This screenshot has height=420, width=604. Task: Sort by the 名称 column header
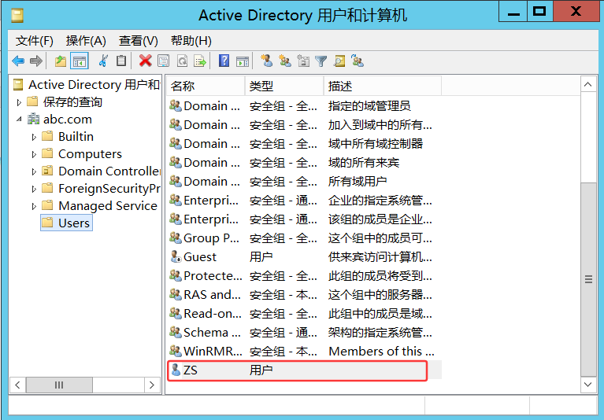coord(206,86)
